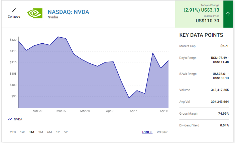Click the $100 y-axis label
The height and width of the screenshot is (143, 235).
point(13,85)
